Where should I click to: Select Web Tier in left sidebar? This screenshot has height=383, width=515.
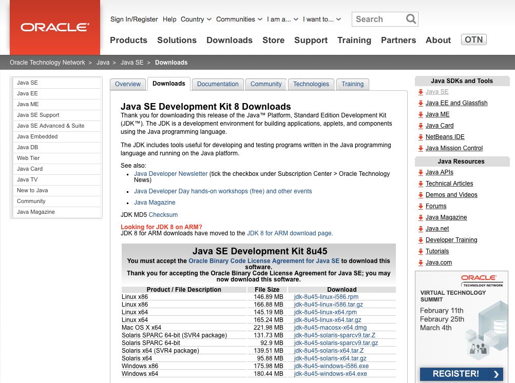pos(56,158)
